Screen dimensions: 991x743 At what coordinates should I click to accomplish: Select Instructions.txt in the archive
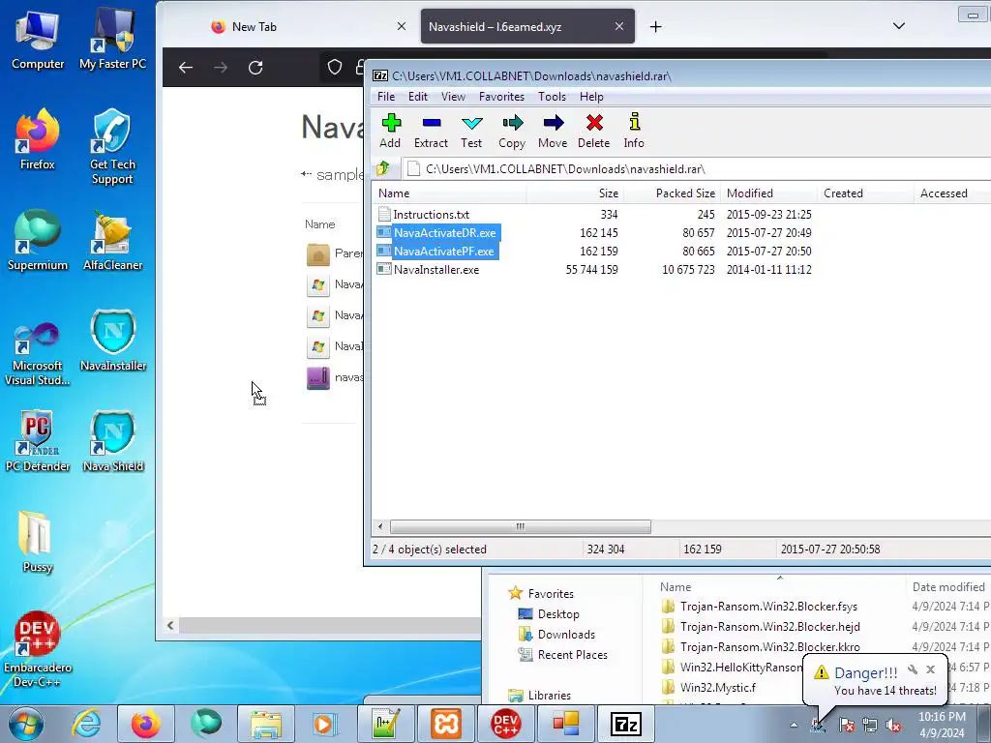(431, 214)
